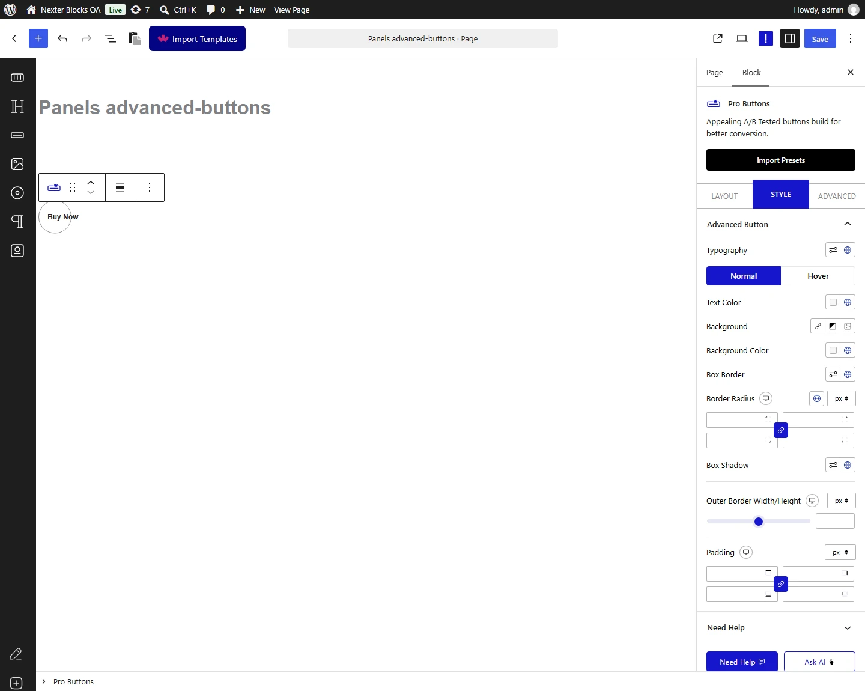This screenshot has width=865, height=691.
Task: Click the Pro Buttons block type icon
Action: [54, 187]
